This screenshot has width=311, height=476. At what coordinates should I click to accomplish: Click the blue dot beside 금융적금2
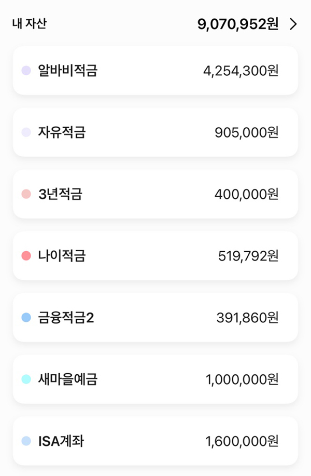point(26,318)
